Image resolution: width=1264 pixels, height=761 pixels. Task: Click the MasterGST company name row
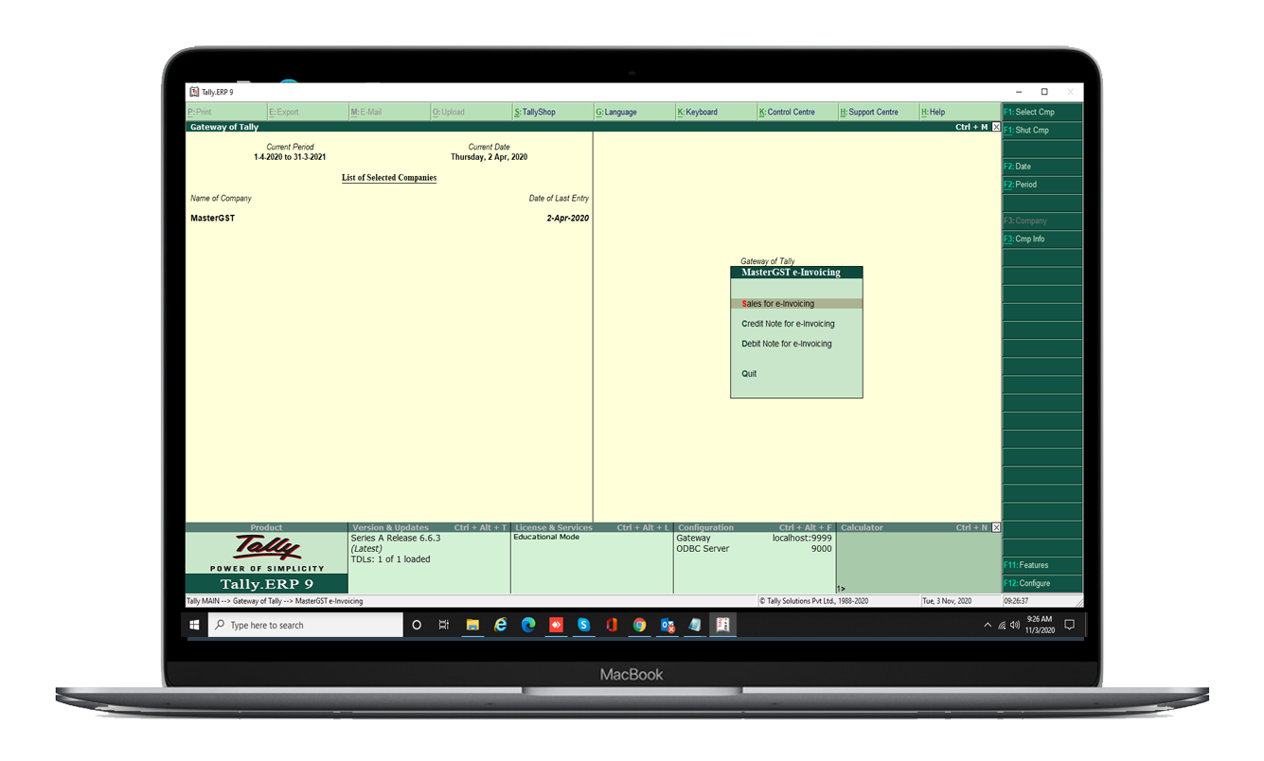[389, 219]
